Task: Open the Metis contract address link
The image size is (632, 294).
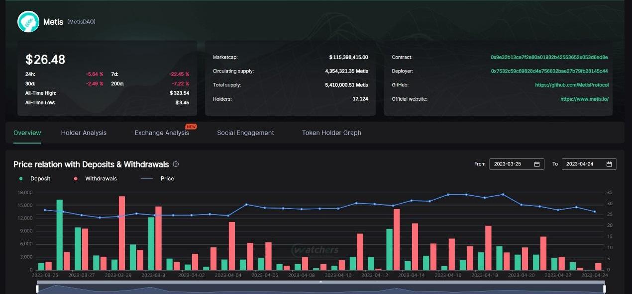Action: (x=549, y=57)
